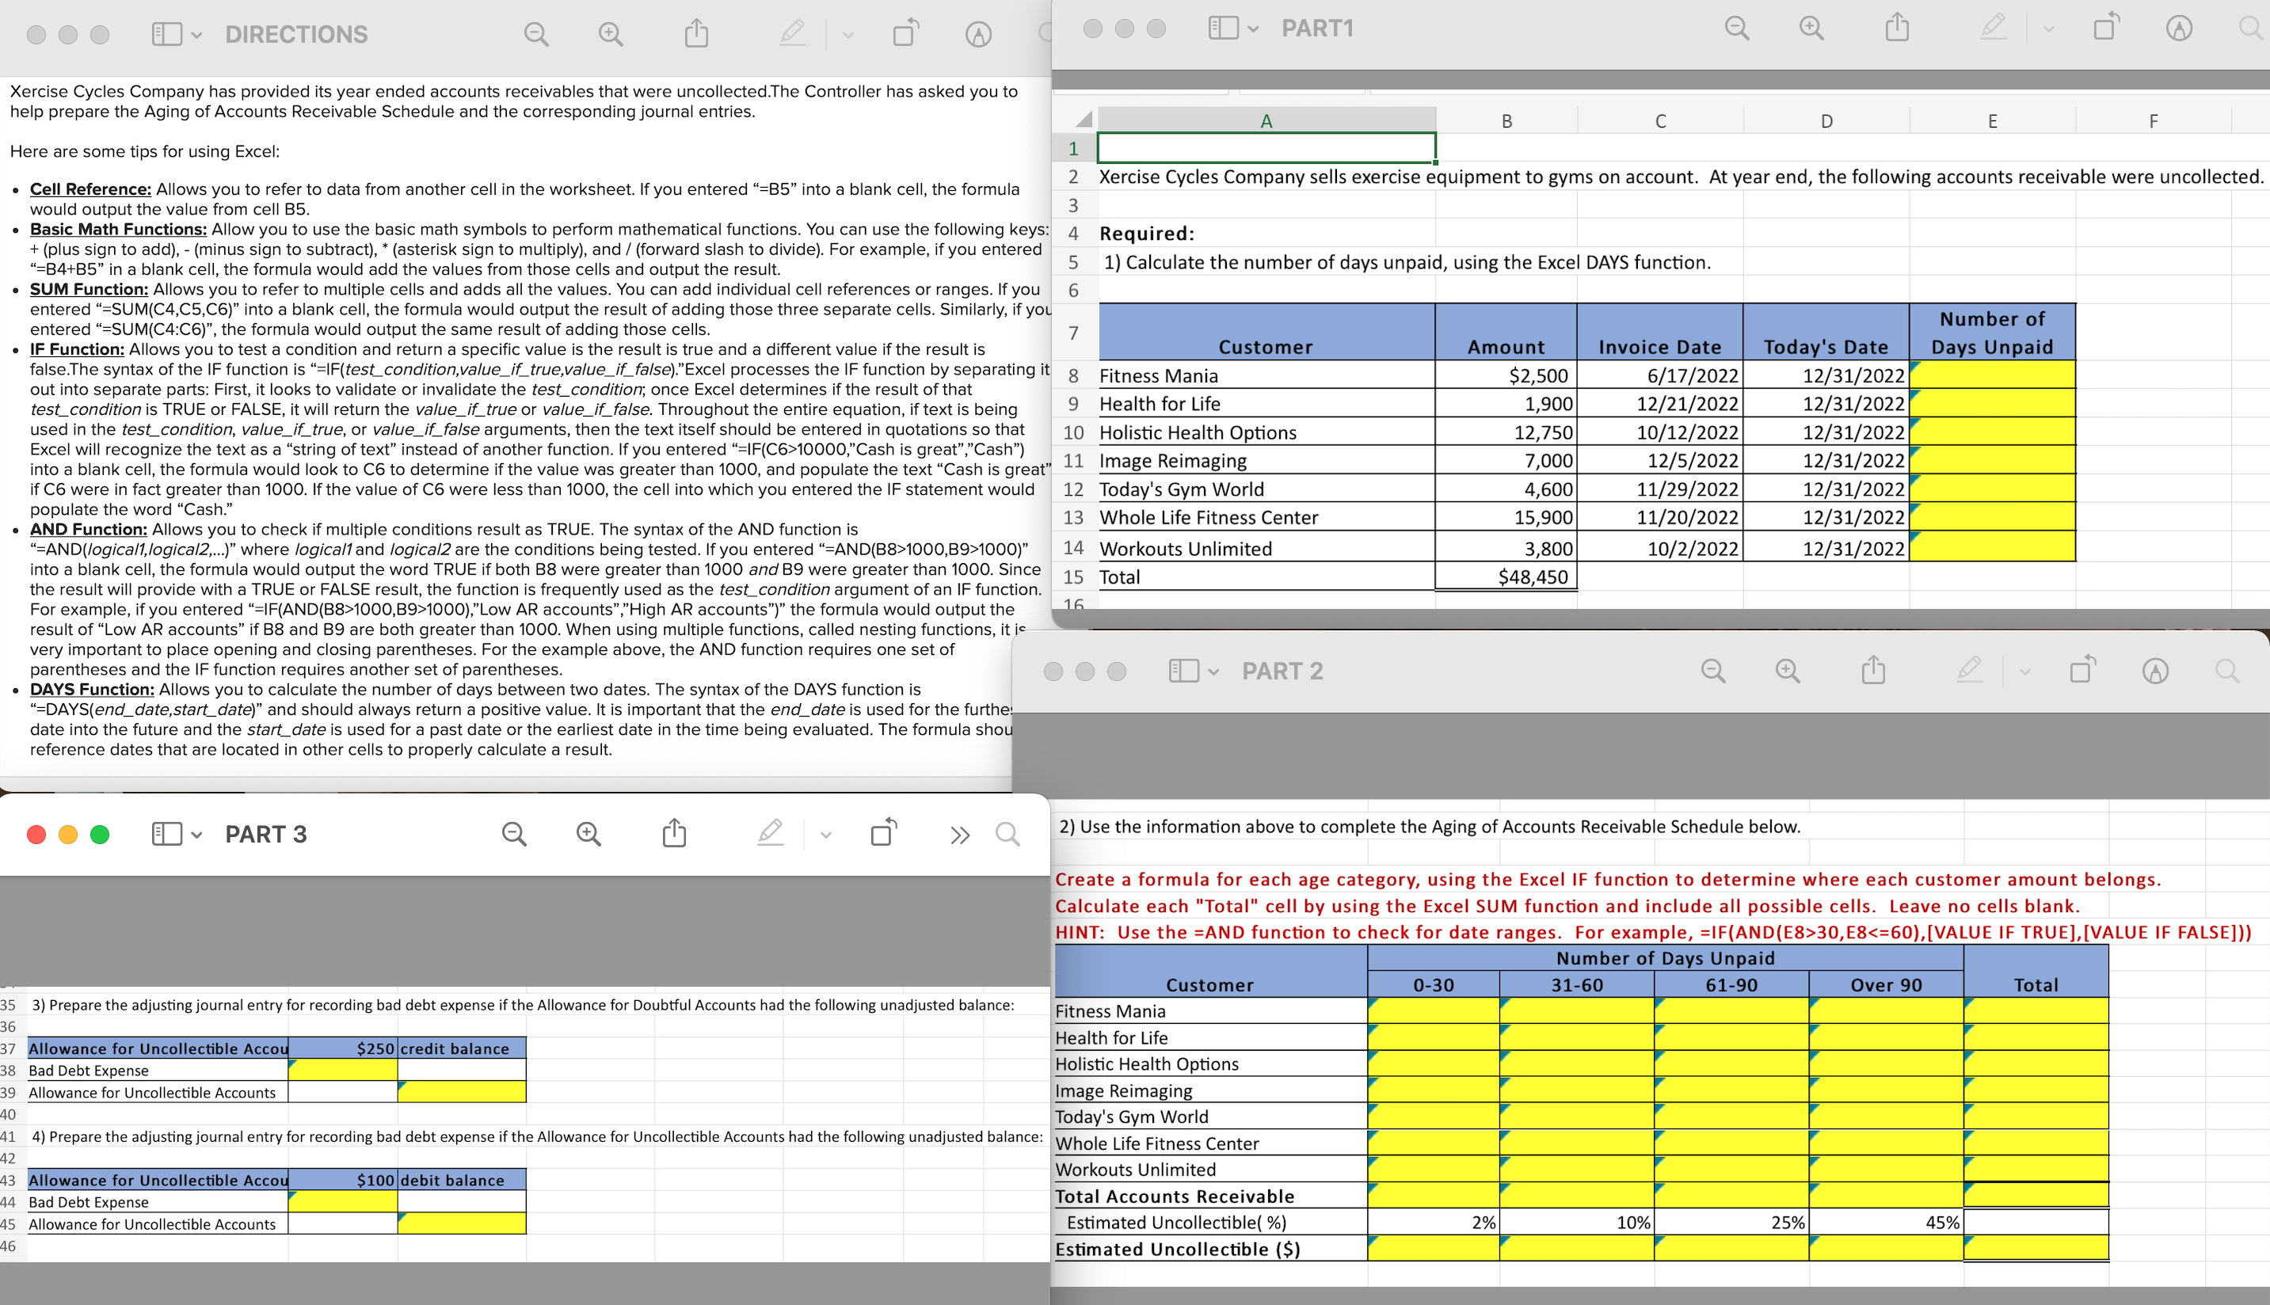This screenshot has height=1305, width=2270.
Task: Click the $100 debit balance amount
Action: tap(342, 1181)
